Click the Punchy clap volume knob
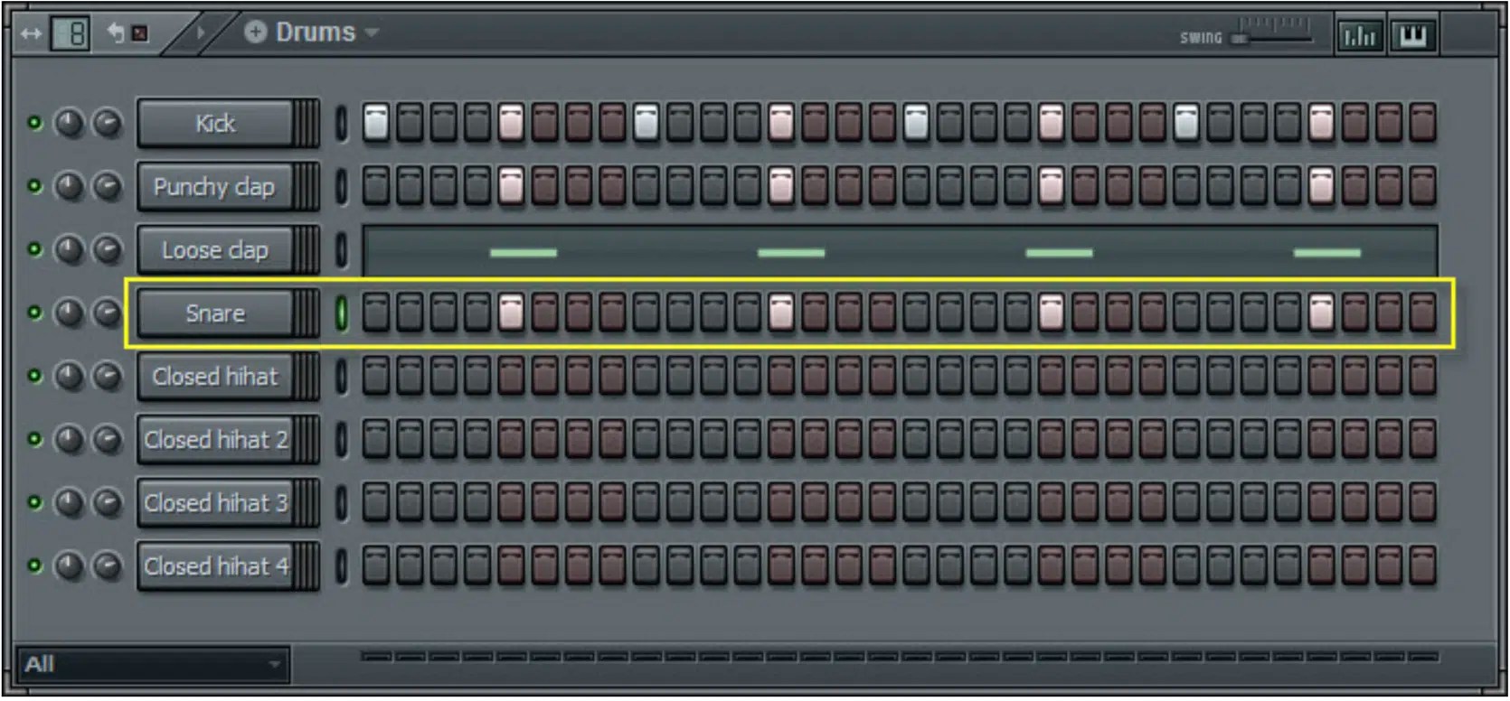 pos(108,186)
